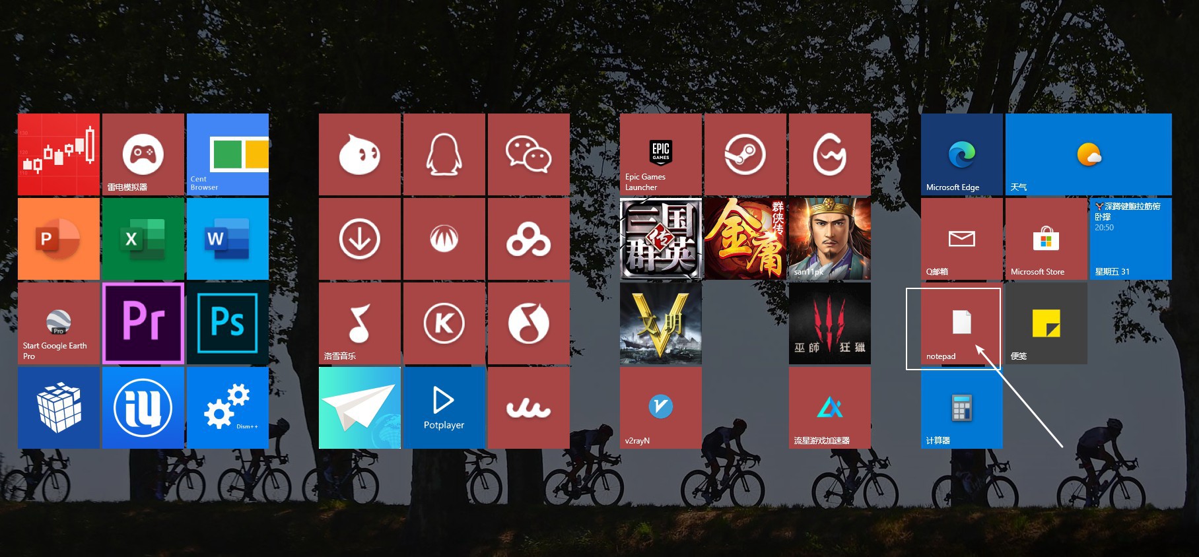1199x557 pixels.
Task: Open the blue circled iU tile
Action: coord(143,408)
